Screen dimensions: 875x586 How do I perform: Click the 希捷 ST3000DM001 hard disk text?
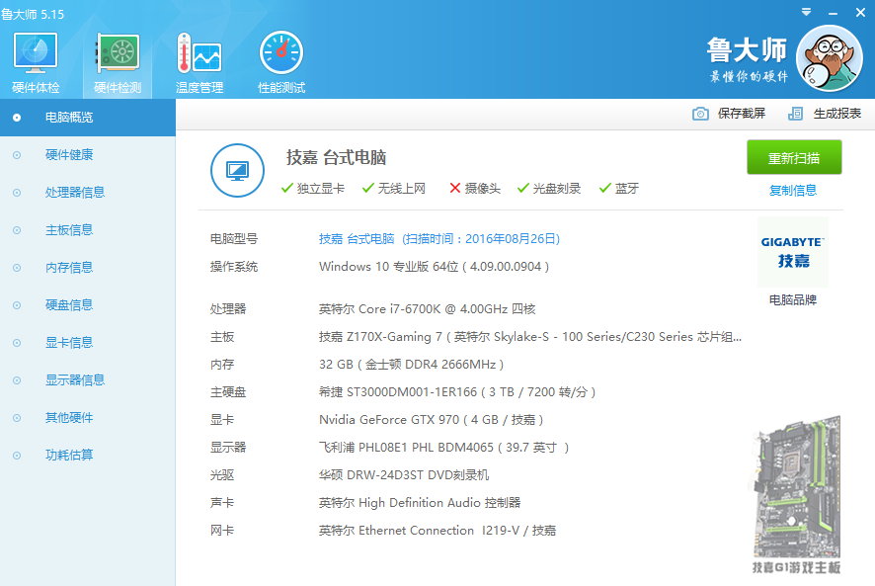[457, 392]
